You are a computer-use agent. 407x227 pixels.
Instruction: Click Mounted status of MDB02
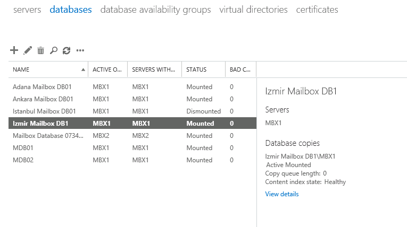click(200, 160)
